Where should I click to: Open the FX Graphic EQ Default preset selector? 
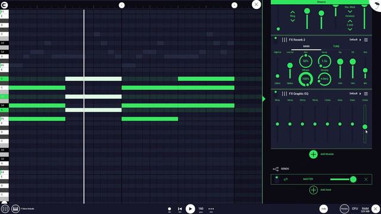[x=355, y=93]
